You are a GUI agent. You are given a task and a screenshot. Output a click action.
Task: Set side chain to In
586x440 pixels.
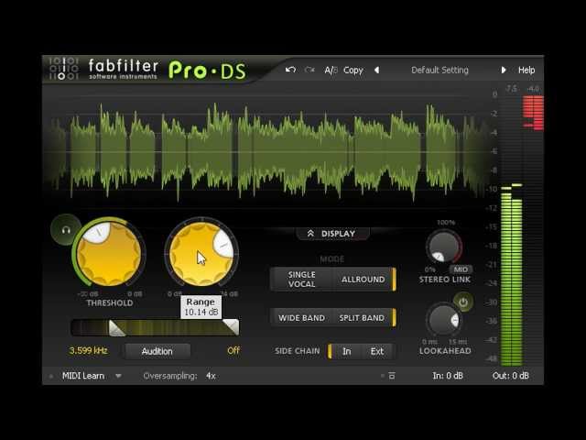tap(346, 351)
